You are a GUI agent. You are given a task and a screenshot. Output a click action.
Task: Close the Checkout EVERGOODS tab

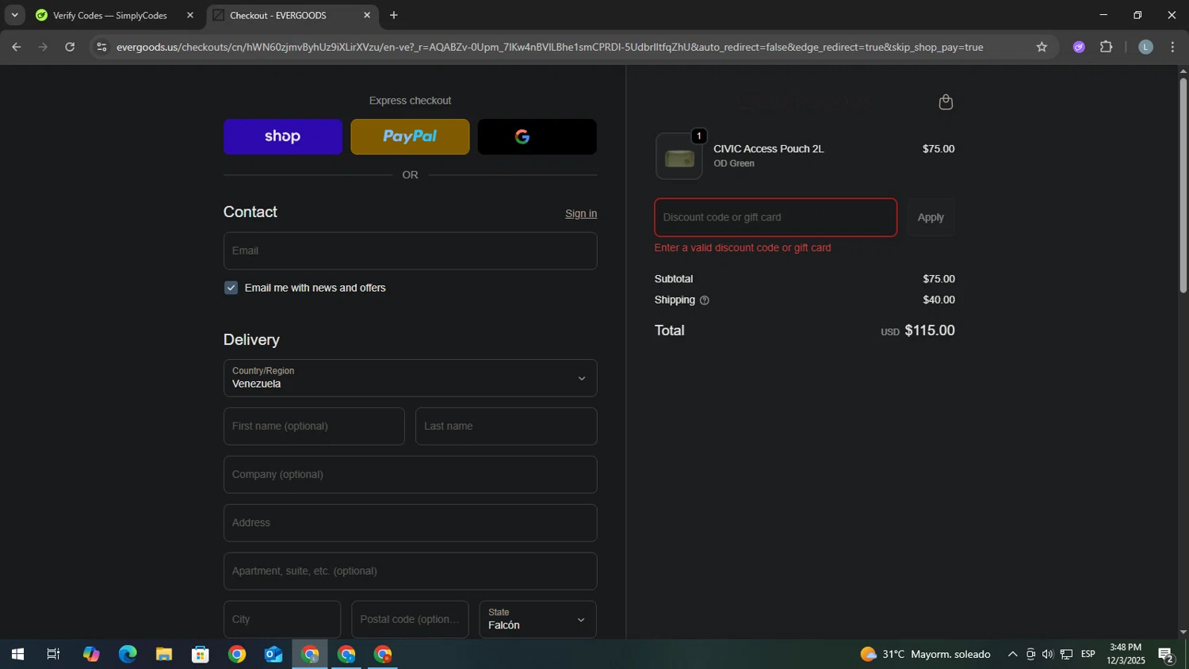(367, 15)
